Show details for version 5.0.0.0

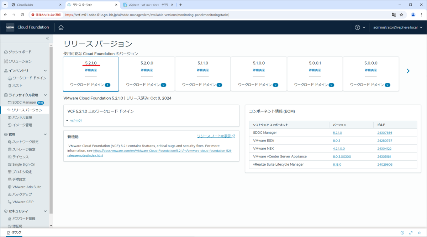tap(371, 70)
